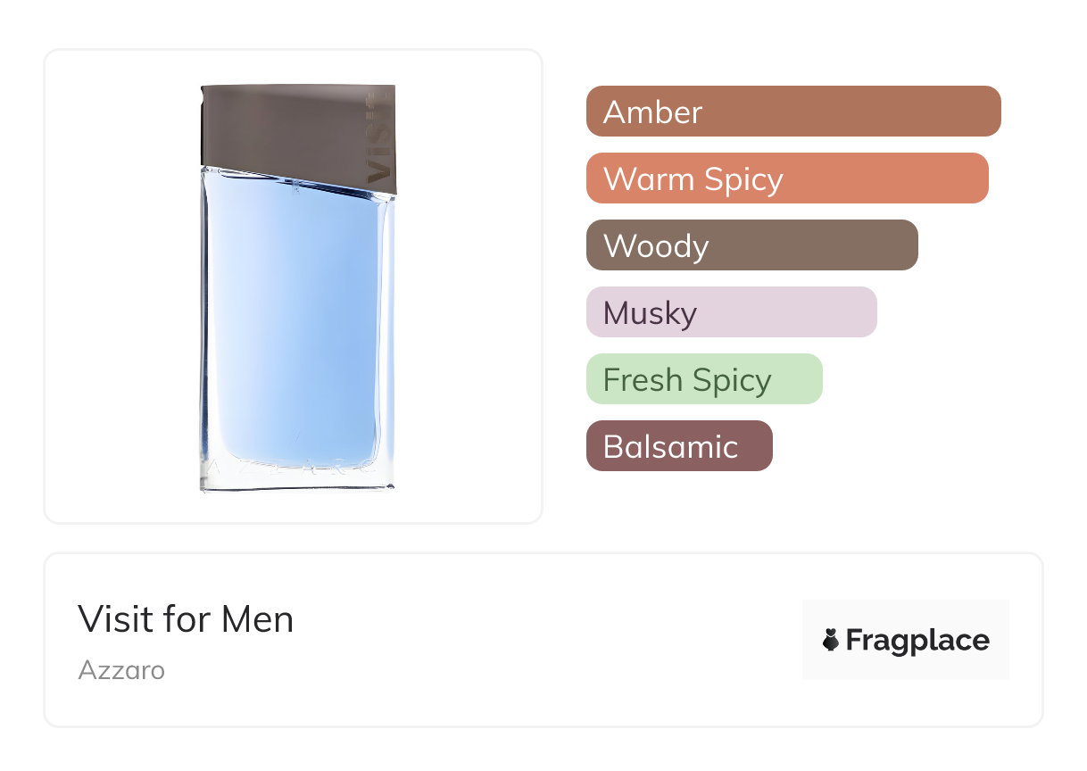Click the clear glass base of the bottle
This screenshot has height=771, width=1087.
tap(295, 481)
